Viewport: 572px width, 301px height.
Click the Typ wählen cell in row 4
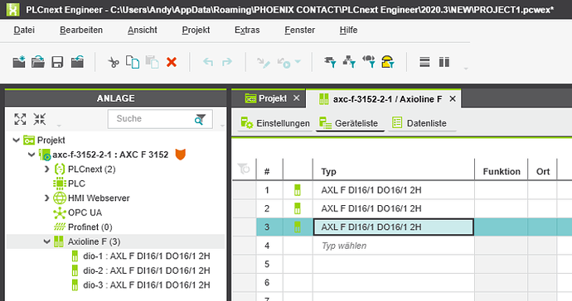click(393, 246)
